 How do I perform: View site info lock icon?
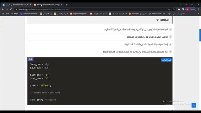pos(16,9)
